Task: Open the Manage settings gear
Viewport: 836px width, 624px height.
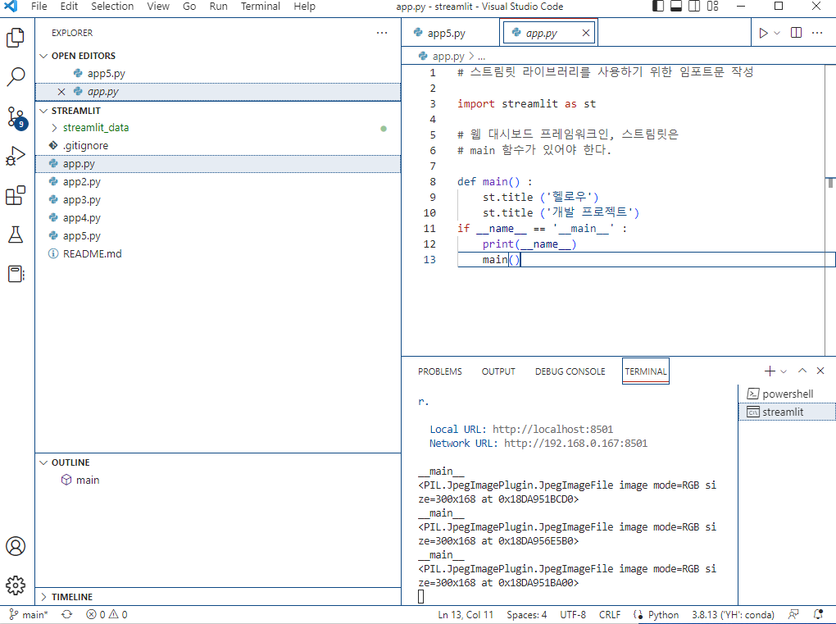Action: 16,585
